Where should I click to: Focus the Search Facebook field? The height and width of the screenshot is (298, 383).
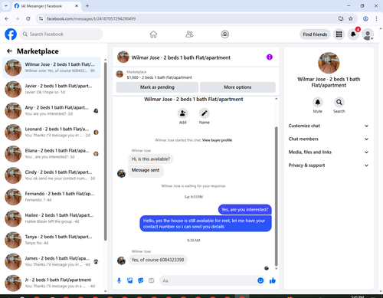pyautogui.click(x=61, y=34)
